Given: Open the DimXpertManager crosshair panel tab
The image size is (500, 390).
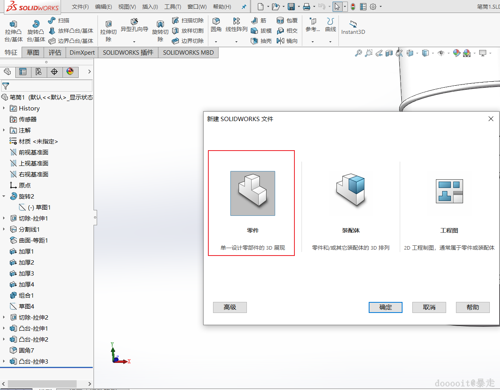Looking at the screenshot, I should [54, 72].
